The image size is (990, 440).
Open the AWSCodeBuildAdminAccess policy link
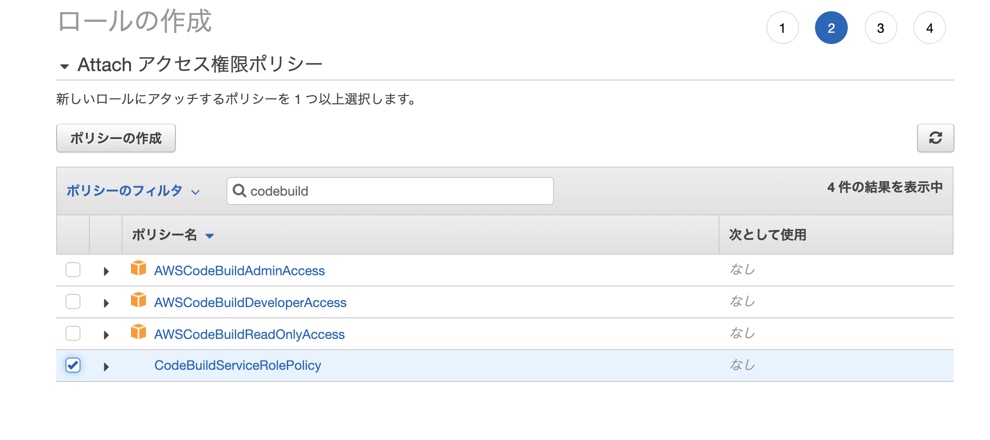[x=240, y=270]
